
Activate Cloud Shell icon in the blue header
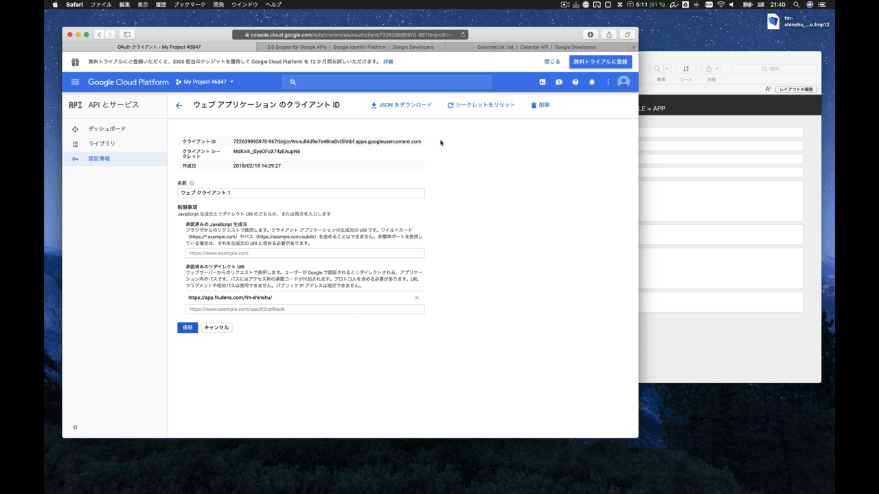pos(543,82)
